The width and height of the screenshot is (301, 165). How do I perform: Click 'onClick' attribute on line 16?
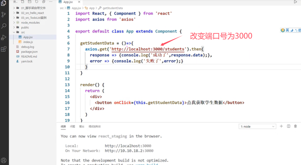click(x=123, y=102)
